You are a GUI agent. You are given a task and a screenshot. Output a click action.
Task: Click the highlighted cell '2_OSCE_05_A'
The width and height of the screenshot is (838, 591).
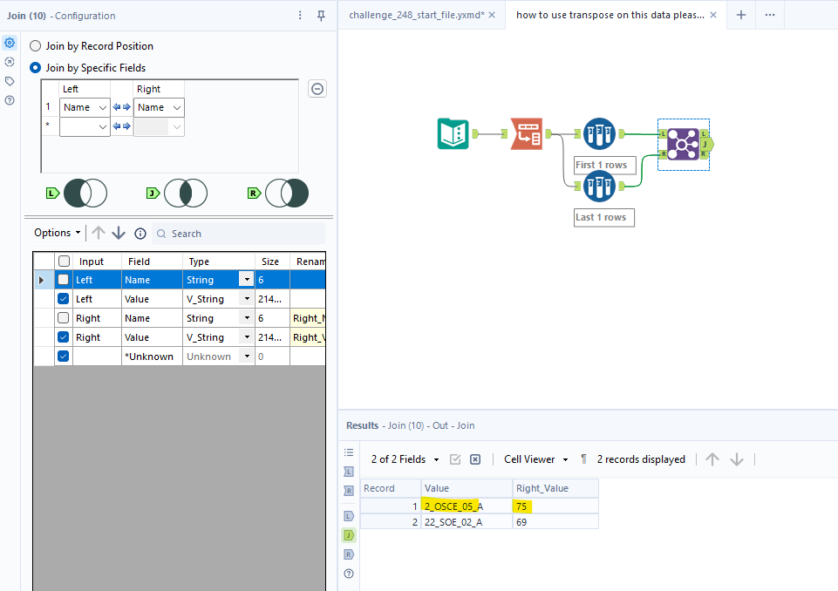click(453, 506)
